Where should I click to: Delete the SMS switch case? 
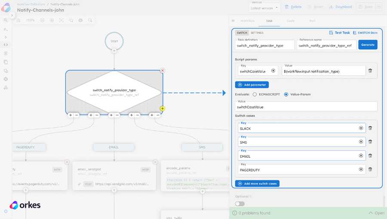pyautogui.click(x=370, y=142)
